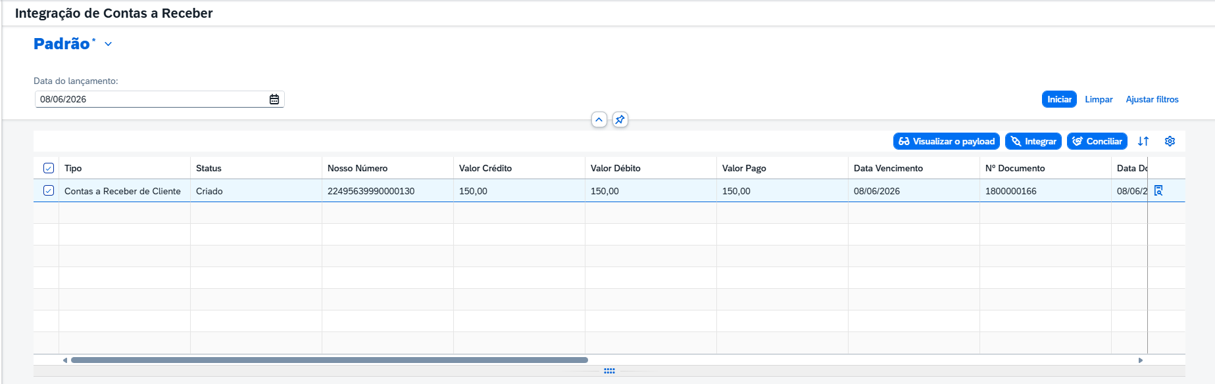Open the table column settings gear
The width and height of the screenshot is (1215, 384).
(x=1170, y=141)
